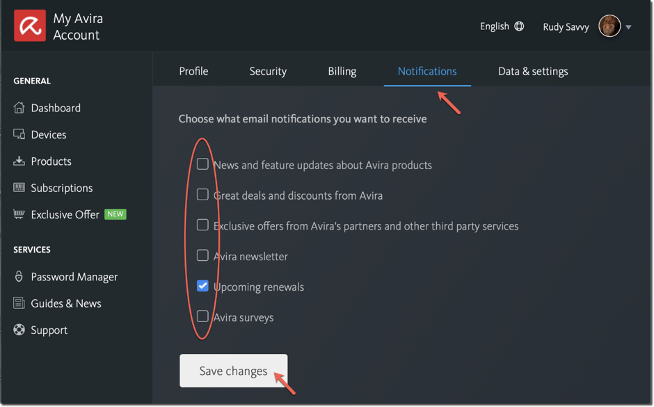Open Dashboard via its home icon
Screen dimensions: 654x407
19,108
